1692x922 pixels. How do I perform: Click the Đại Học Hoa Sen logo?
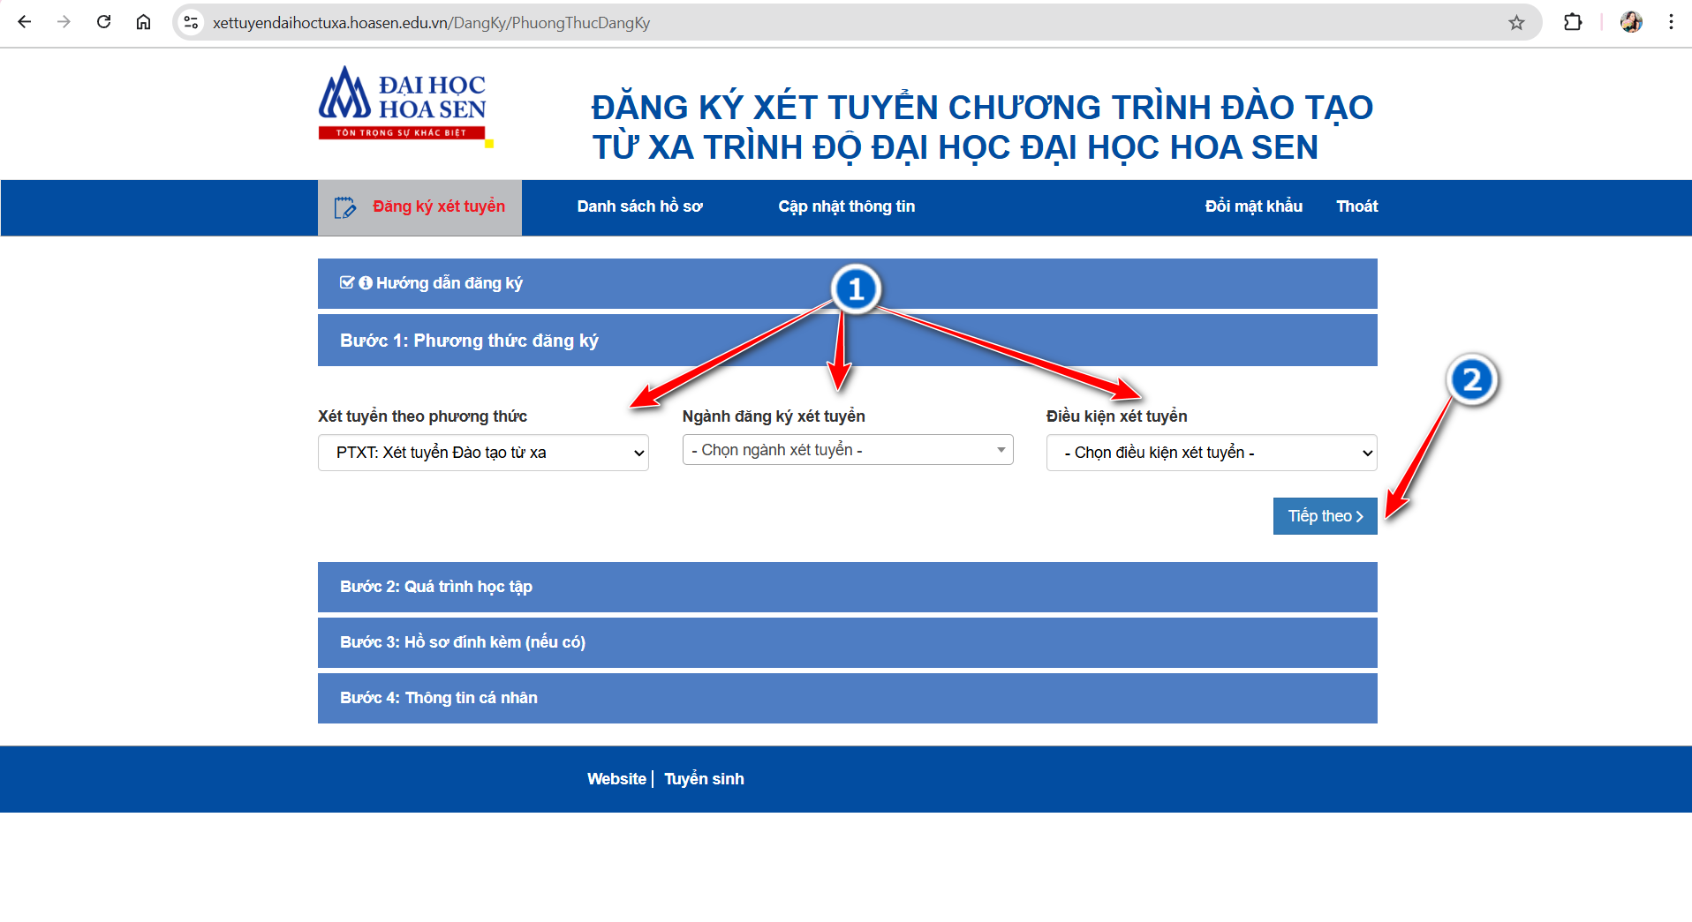[403, 104]
